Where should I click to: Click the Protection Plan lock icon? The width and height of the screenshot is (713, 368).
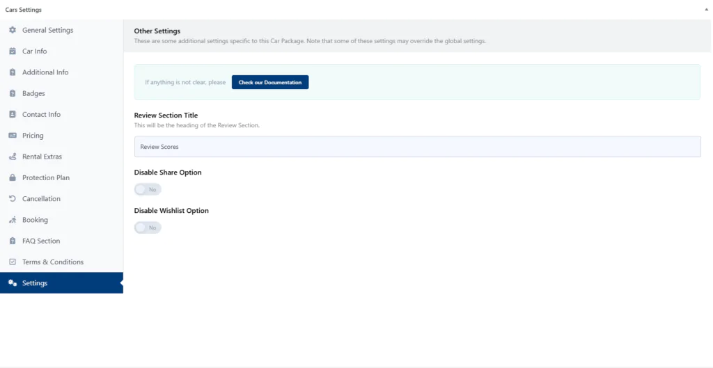[x=13, y=177]
